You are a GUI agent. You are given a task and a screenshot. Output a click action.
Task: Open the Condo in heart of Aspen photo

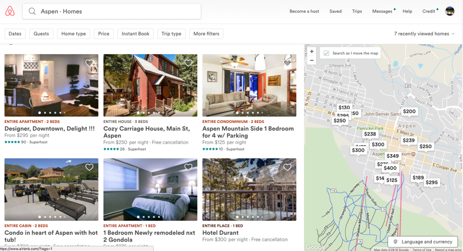pyautogui.click(x=51, y=189)
